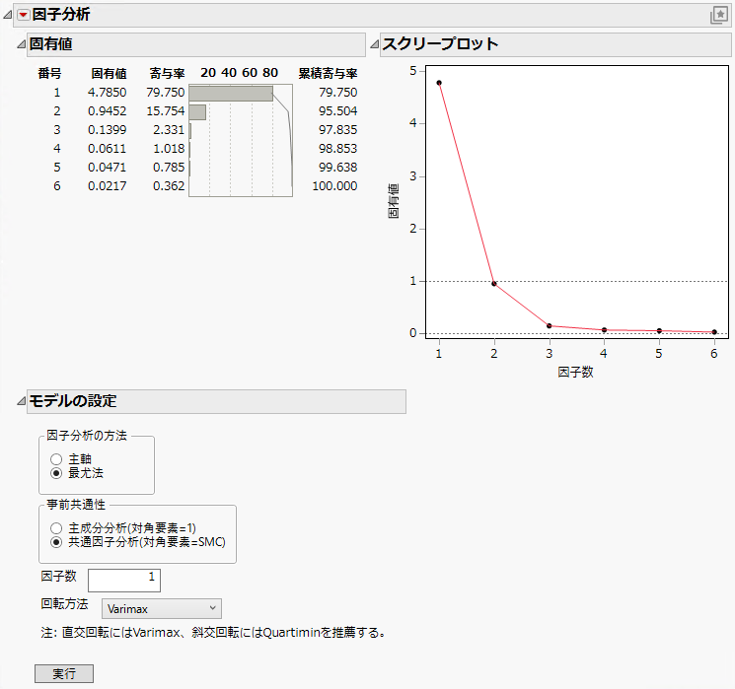Collapse the スクリープロット section
The width and height of the screenshot is (735, 689).
(374, 44)
